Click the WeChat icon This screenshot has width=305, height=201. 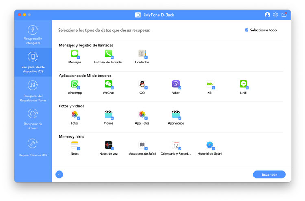108,84
